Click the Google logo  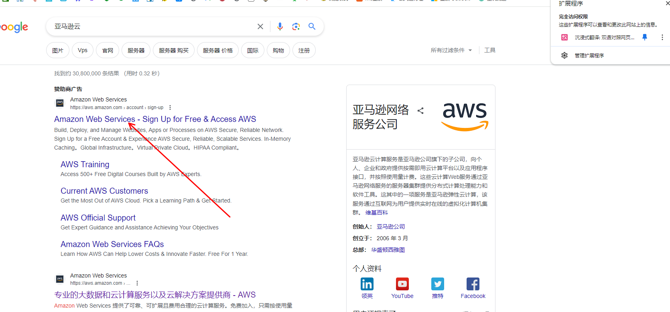pyautogui.click(x=14, y=27)
